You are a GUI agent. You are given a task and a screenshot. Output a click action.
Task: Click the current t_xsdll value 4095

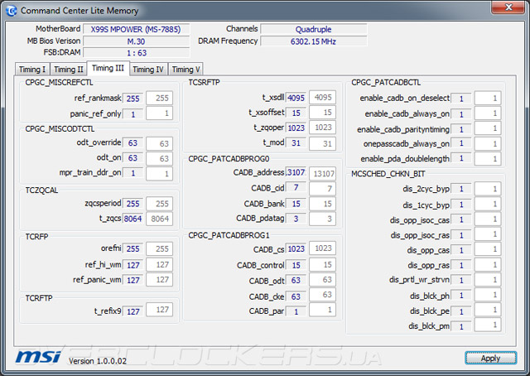tap(296, 98)
